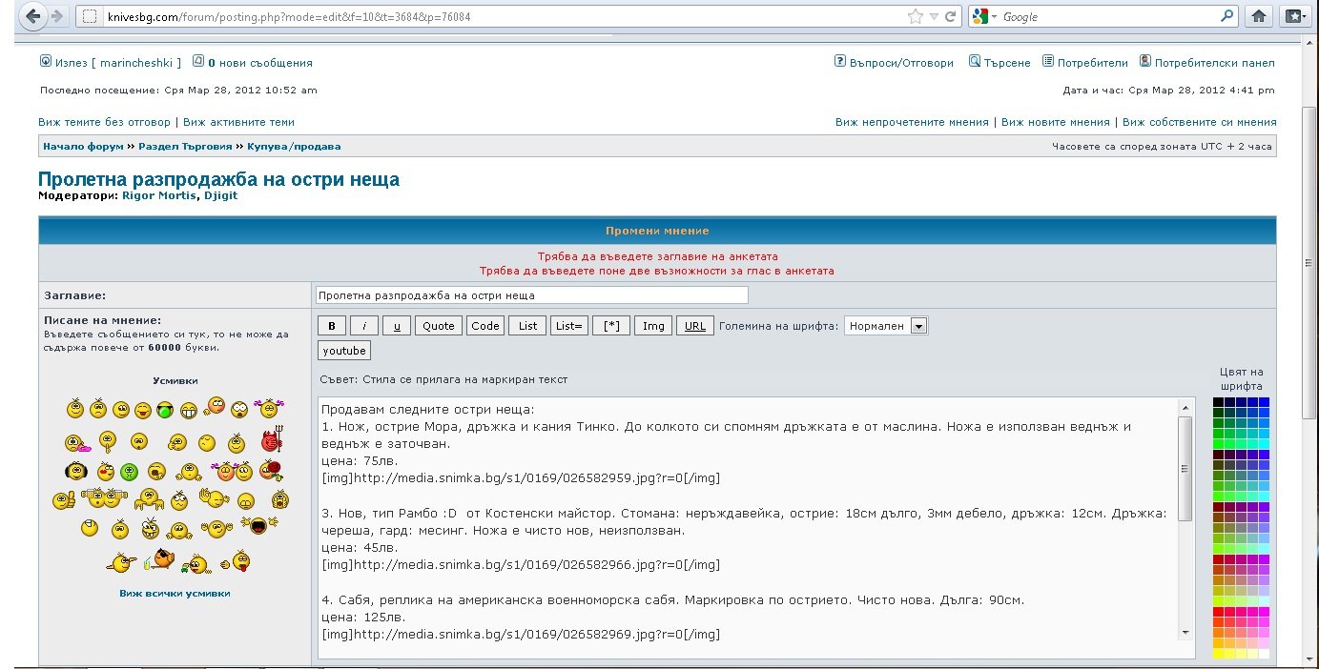Pick the black font color swatch

pyautogui.click(x=1218, y=402)
